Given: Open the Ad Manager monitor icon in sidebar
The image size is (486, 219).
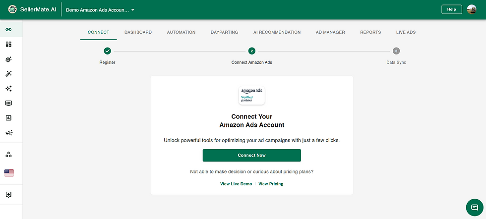Looking at the screenshot, I should click(x=9, y=103).
